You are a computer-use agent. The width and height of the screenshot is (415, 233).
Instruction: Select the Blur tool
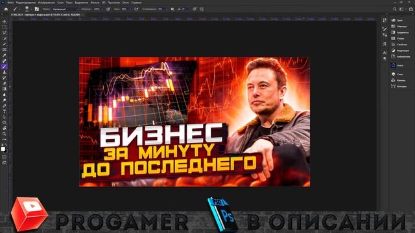pyautogui.click(x=5, y=94)
